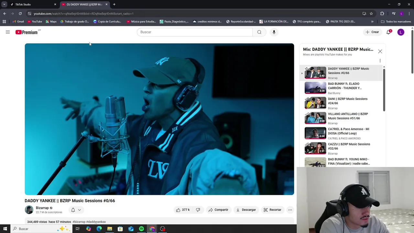Open Spotify from the taskbar
The height and width of the screenshot is (233, 414).
click(x=141, y=229)
